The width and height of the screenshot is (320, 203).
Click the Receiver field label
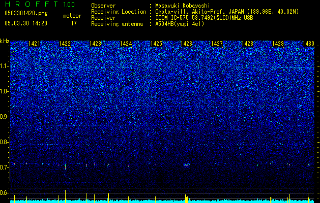103,18
